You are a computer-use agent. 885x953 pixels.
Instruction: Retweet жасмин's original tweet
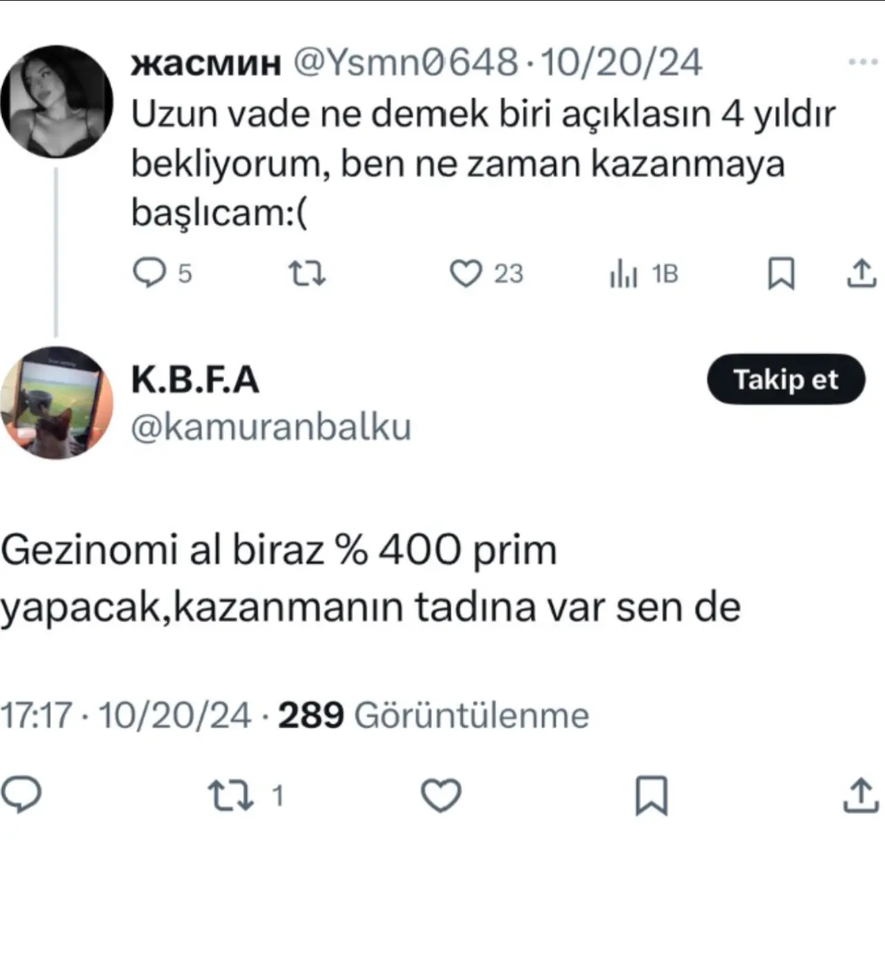tap(306, 274)
